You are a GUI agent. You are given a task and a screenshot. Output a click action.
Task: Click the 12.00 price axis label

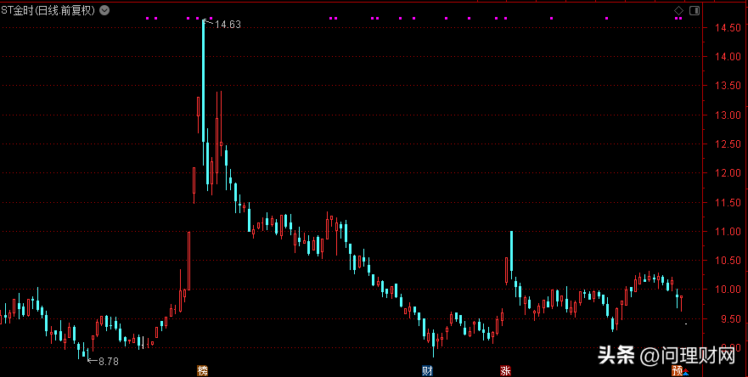pos(722,173)
